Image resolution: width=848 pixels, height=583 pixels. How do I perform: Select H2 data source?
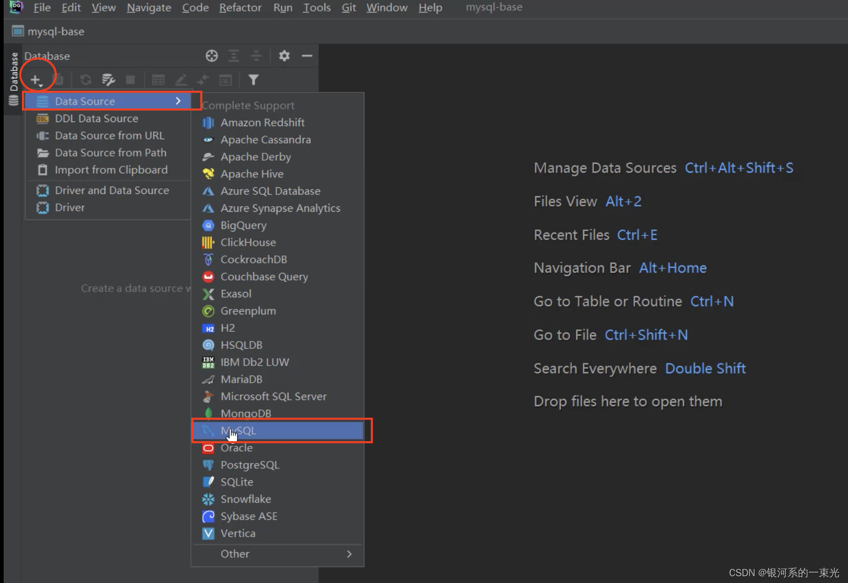click(278, 328)
